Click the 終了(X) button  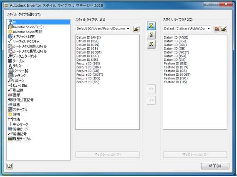pyautogui.click(x=215, y=166)
